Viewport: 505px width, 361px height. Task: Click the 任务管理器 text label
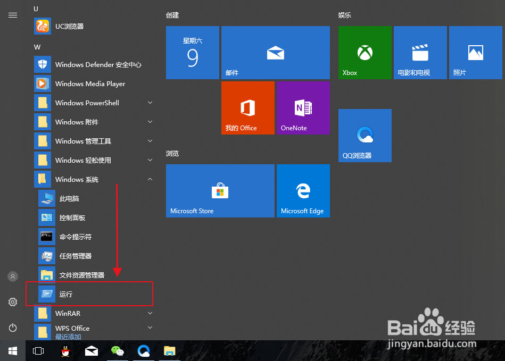click(76, 256)
